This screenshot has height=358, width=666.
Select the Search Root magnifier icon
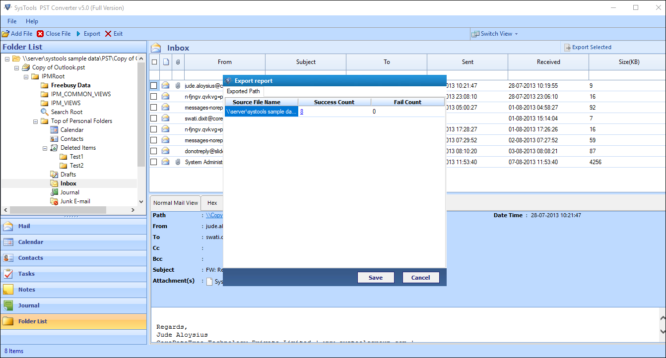(x=45, y=112)
